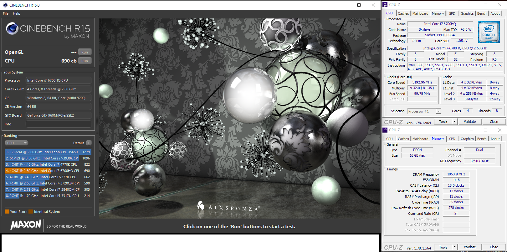The width and height of the screenshot is (507, 252).
Task: Switch to SPD tab in top CPU-Z
Action: [x=452, y=13]
